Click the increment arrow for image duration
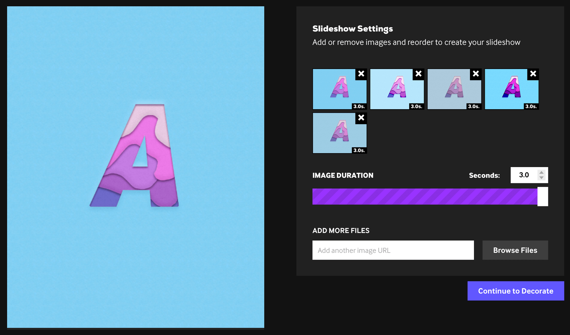Screen dimensions: 570x335 [x=541, y=172]
